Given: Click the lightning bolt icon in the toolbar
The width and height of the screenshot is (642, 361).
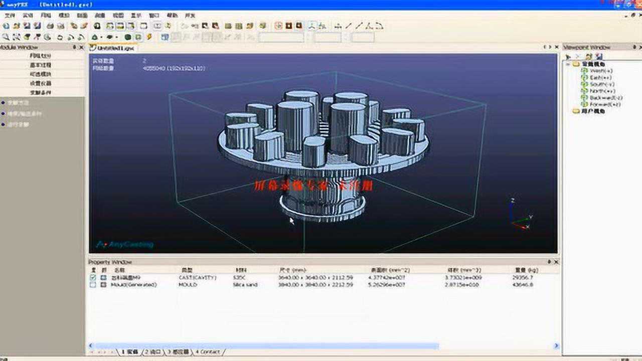Looking at the screenshot, I should point(149,37).
